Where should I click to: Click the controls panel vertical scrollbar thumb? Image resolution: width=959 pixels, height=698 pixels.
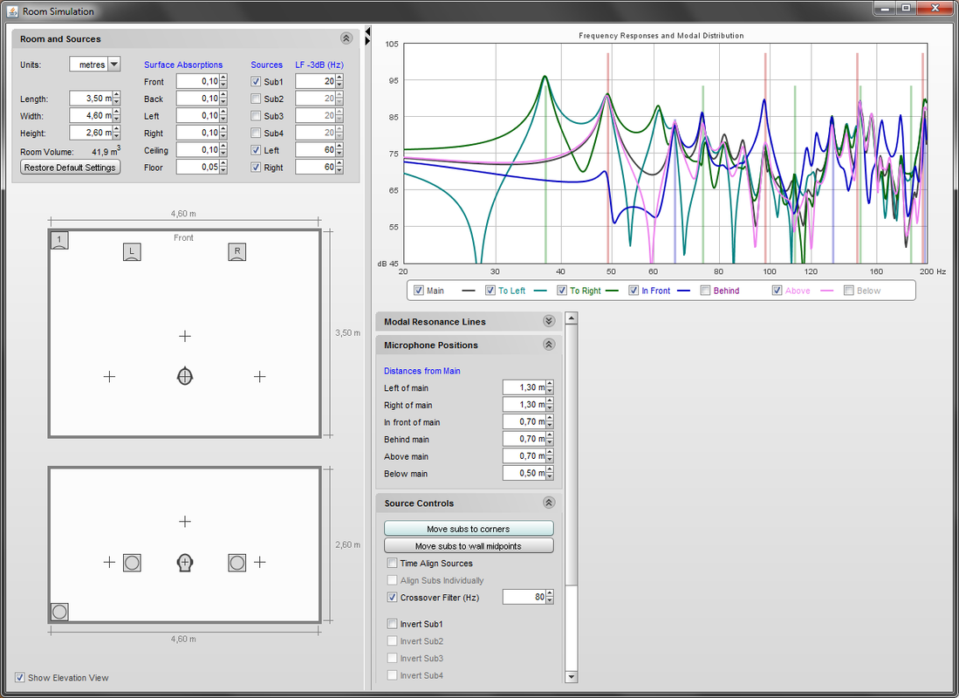pyautogui.click(x=572, y=454)
